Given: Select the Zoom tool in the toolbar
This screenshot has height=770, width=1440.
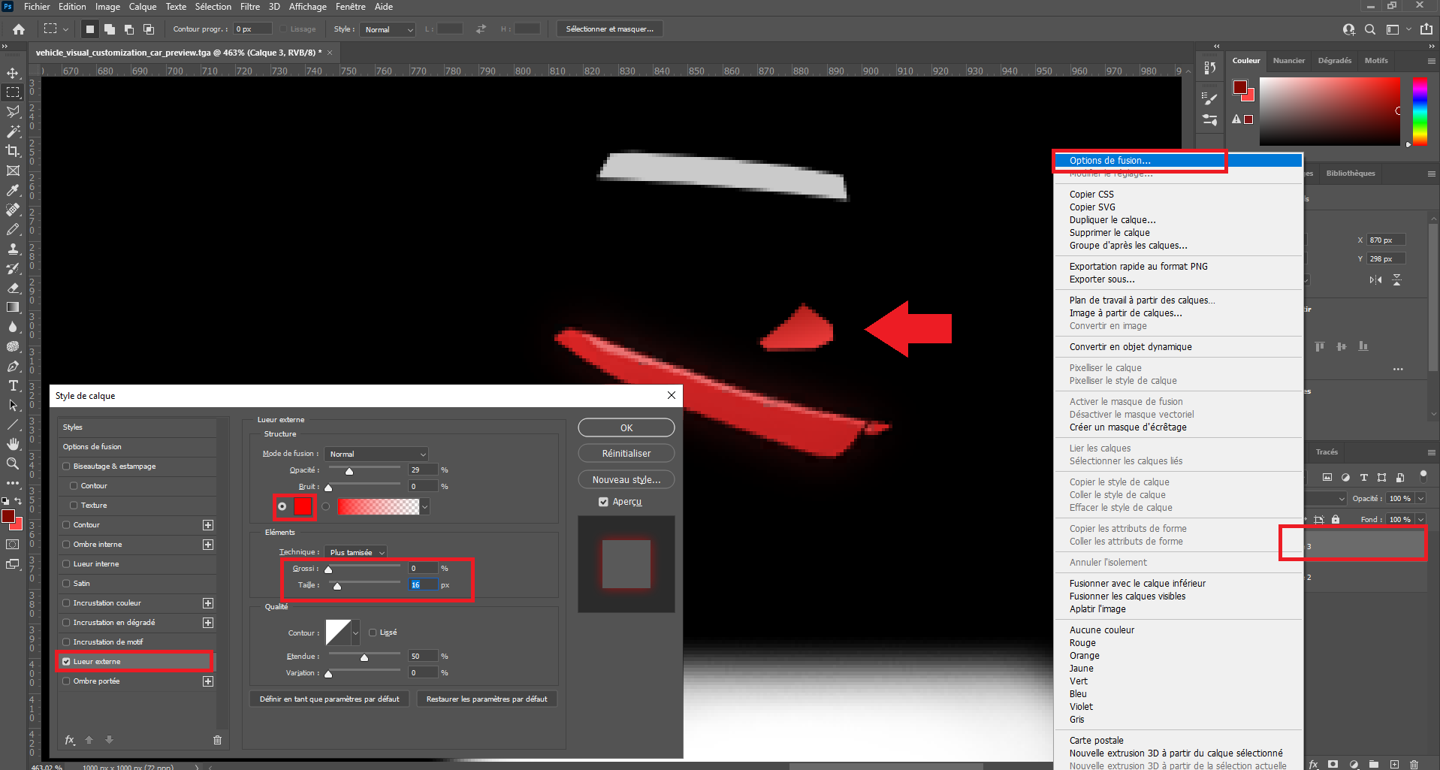Looking at the screenshot, I should 13,464.
